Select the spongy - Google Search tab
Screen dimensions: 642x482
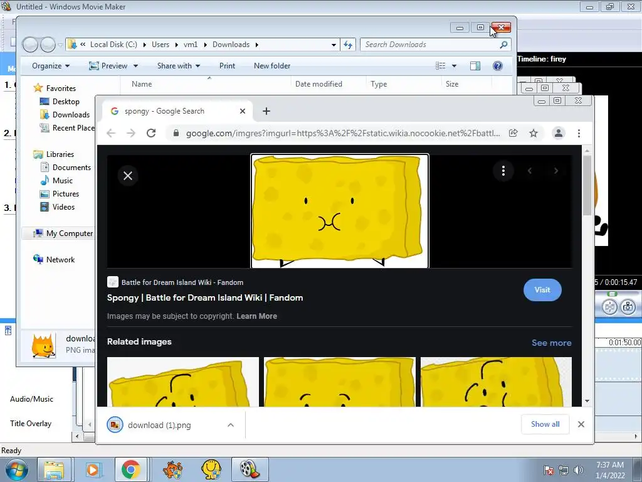pyautogui.click(x=178, y=111)
